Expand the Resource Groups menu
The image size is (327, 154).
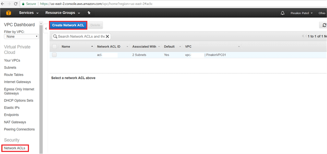[x=62, y=13]
